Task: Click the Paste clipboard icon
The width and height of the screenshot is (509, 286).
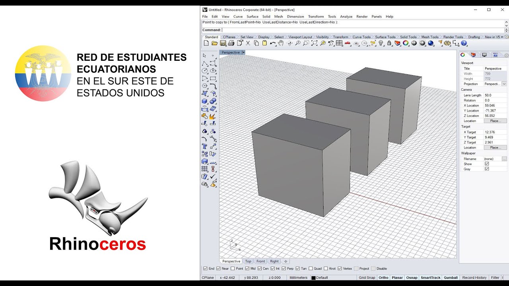Action: 264,43
